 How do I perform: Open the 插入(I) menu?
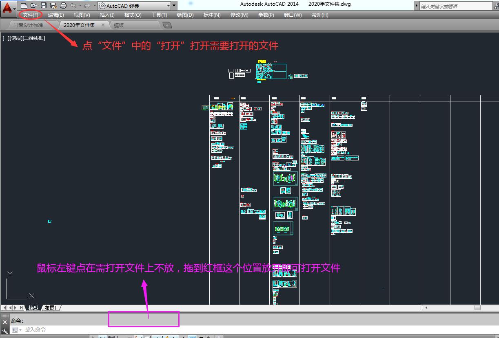pyautogui.click(x=107, y=15)
